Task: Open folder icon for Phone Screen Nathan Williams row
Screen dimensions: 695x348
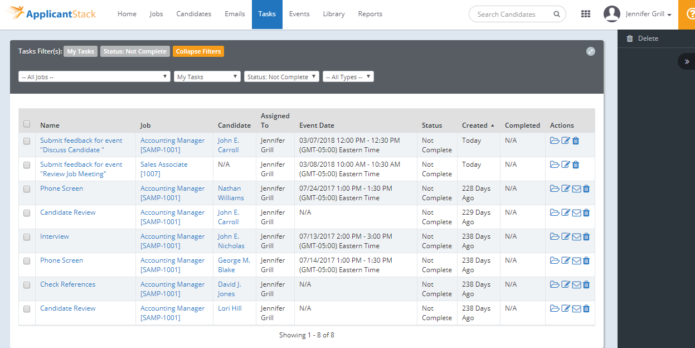Action: (x=554, y=189)
